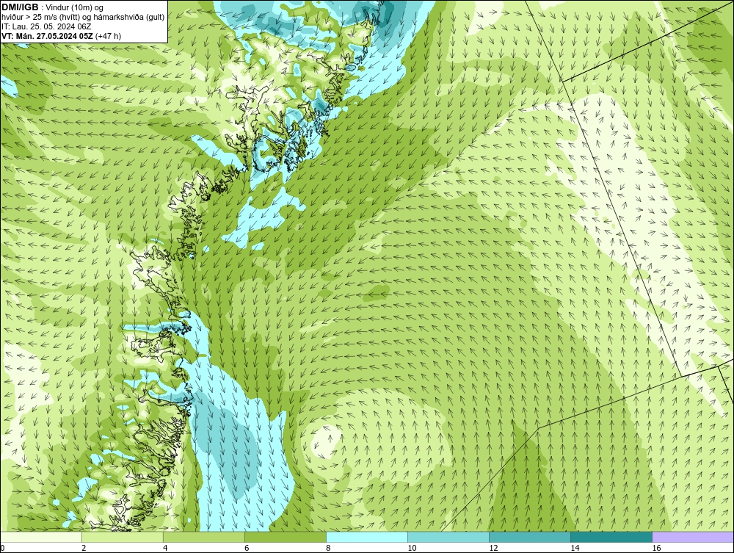Click the '2' label on the legend scale
This screenshot has width=734, height=553.
click(84, 548)
